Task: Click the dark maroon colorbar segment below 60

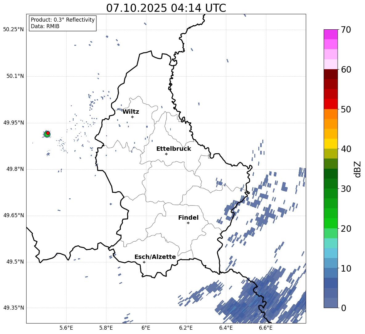Action: 330,74
